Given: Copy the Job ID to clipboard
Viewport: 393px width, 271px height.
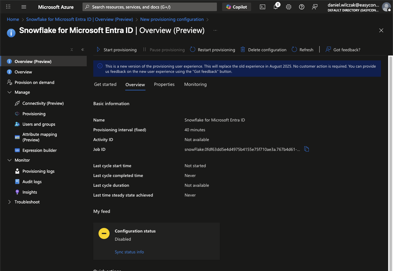Looking at the screenshot, I should [307, 149].
